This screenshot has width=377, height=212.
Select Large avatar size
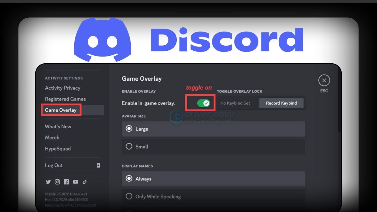pyautogui.click(x=214, y=129)
